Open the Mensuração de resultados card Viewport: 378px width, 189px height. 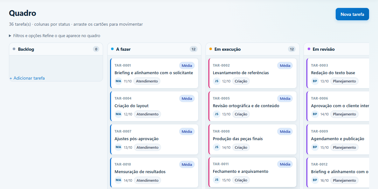coord(154,173)
